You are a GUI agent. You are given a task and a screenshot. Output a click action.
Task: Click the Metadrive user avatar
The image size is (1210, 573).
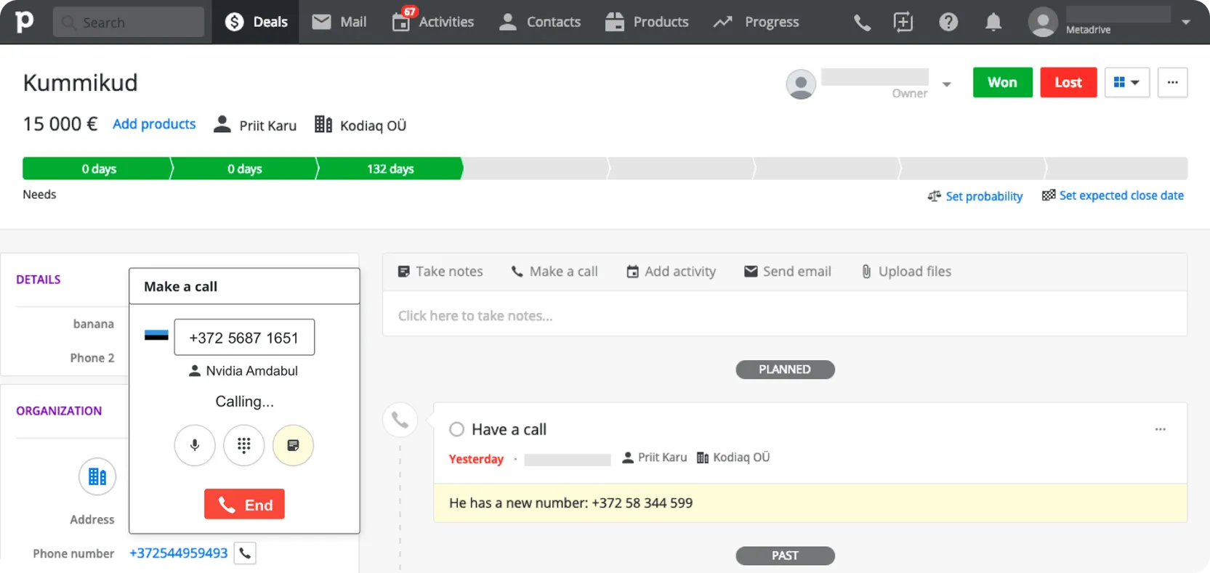[x=1042, y=23]
